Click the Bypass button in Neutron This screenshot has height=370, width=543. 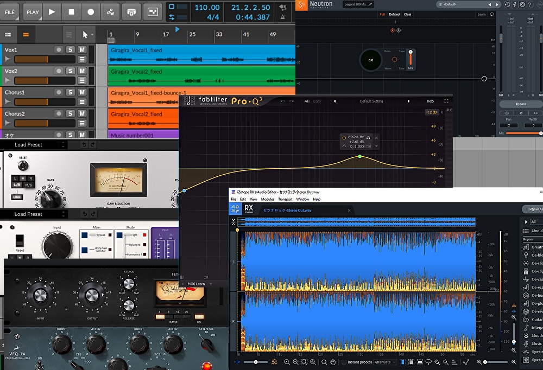(x=521, y=104)
